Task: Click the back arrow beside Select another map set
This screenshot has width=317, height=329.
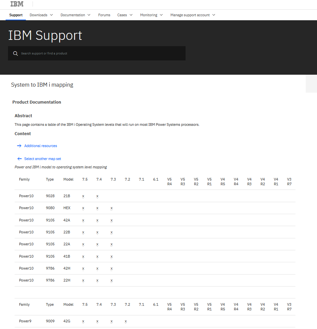Action: [19, 158]
